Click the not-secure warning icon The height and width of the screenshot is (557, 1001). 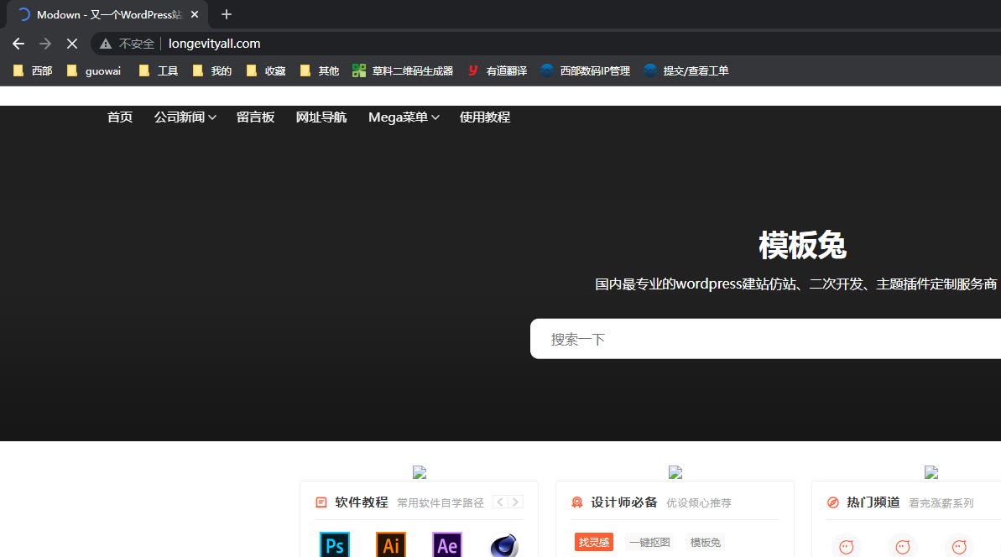point(106,44)
